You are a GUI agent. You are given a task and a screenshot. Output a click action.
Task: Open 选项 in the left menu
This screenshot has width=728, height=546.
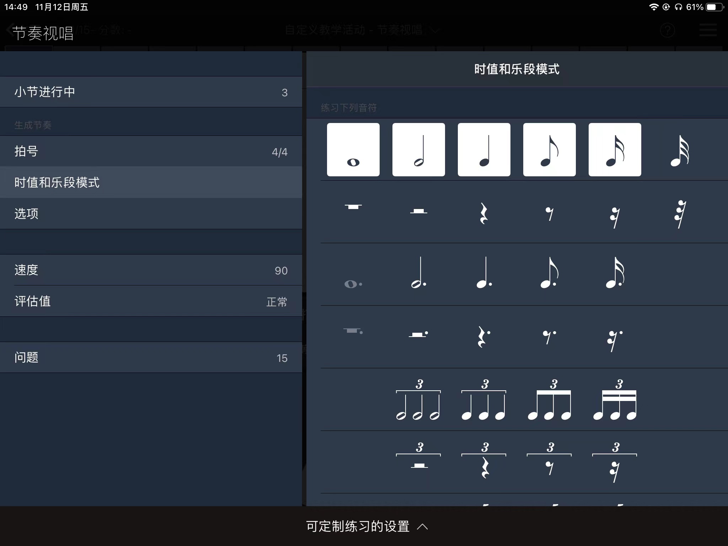[151, 214]
